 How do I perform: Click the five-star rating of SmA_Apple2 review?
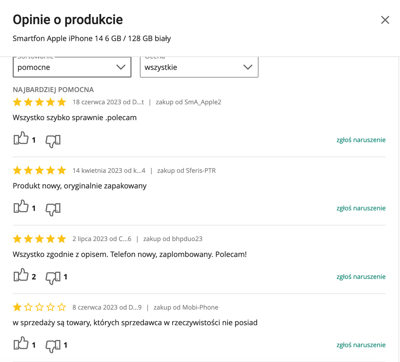[x=40, y=102]
